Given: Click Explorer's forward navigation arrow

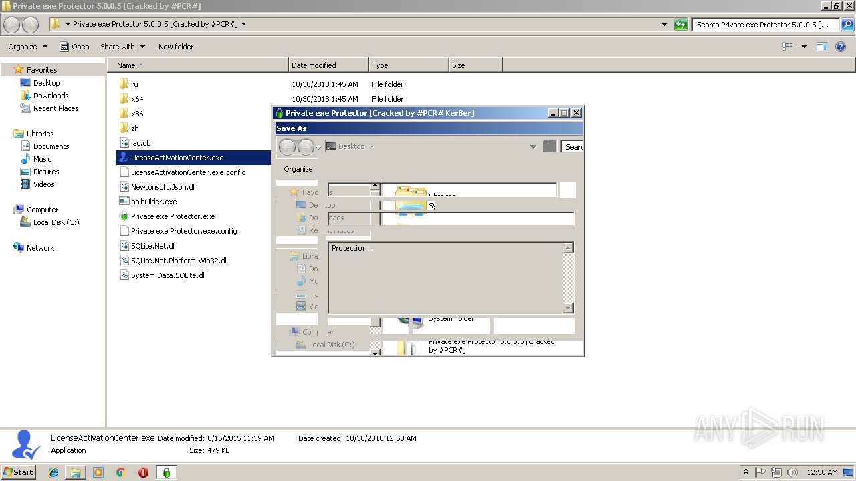Looking at the screenshot, I should tap(31, 25).
